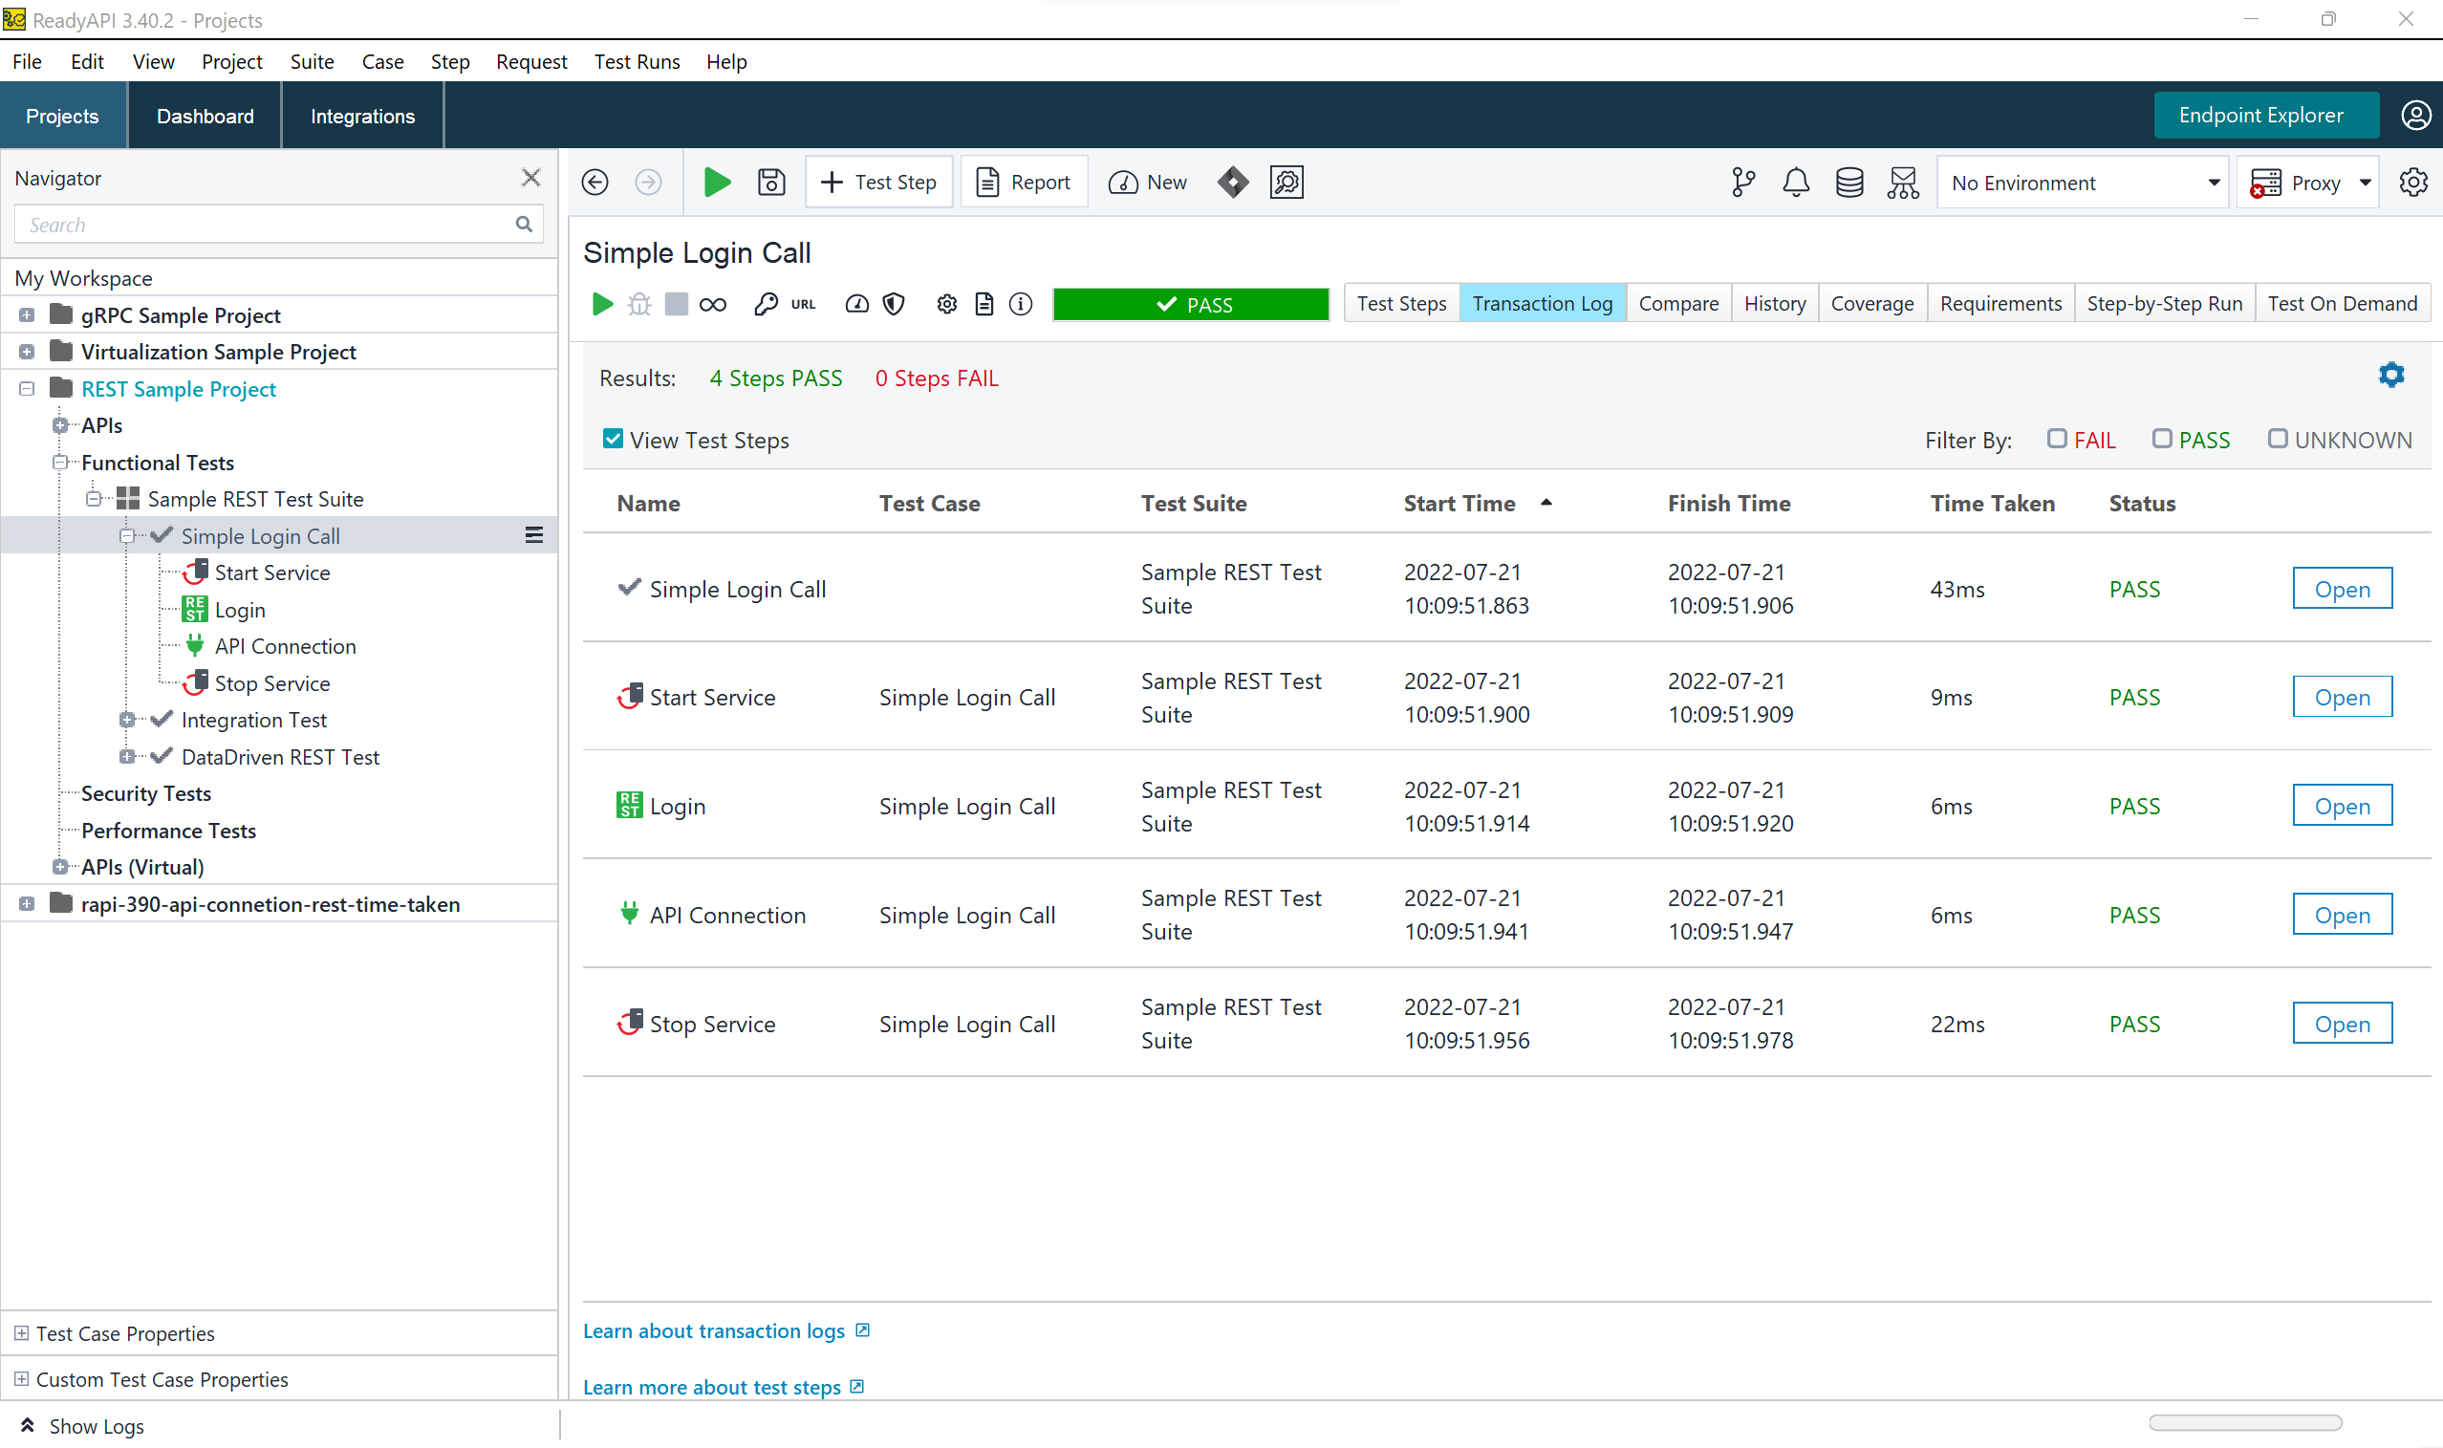Toggle the infinite loop run icon
Viewport: 2443px width, 1448px height.
(712, 305)
